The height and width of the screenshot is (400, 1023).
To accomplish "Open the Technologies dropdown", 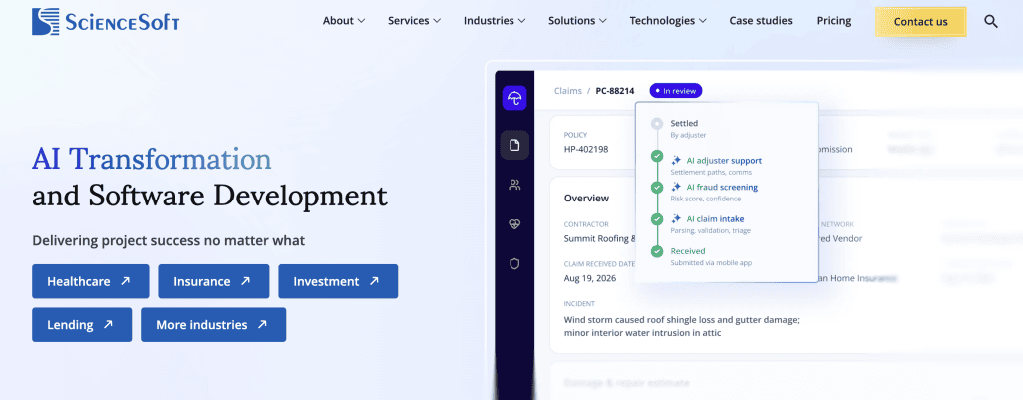I will click(668, 21).
